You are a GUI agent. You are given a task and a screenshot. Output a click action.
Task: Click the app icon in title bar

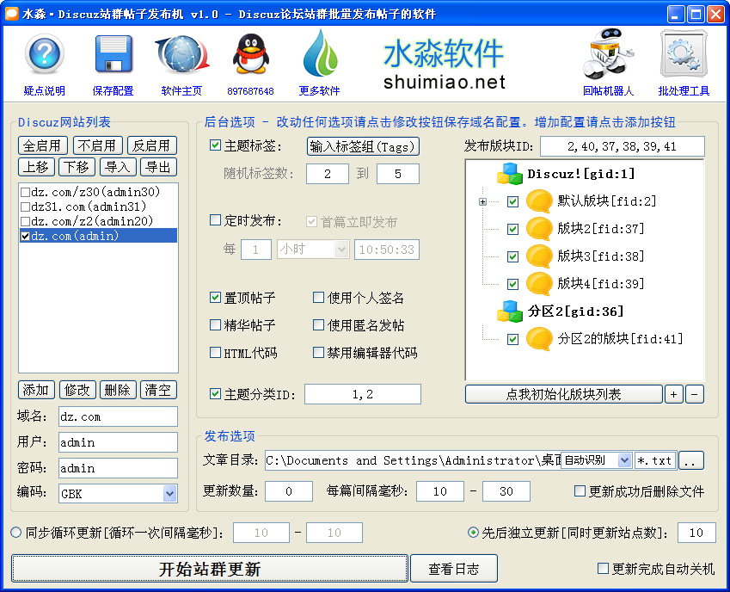pos(11,14)
